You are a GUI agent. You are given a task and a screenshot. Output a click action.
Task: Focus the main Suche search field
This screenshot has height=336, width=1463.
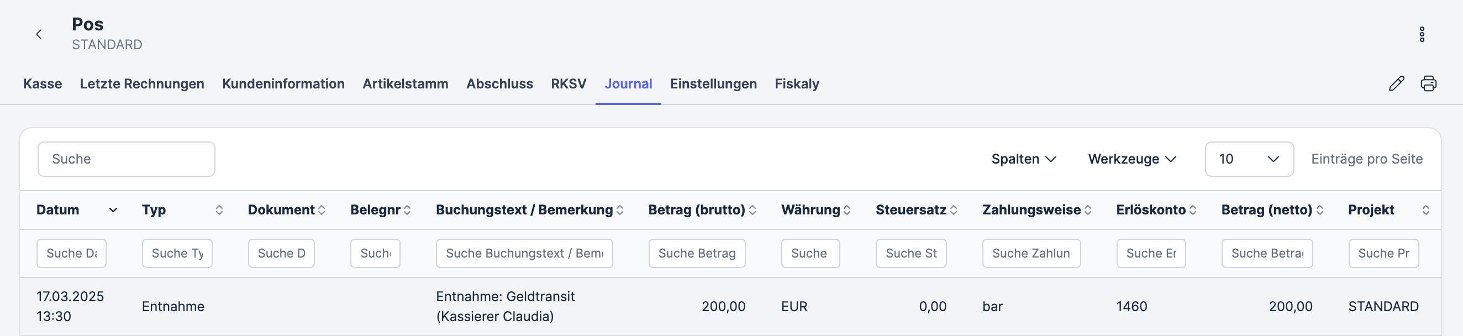click(x=126, y=159)
